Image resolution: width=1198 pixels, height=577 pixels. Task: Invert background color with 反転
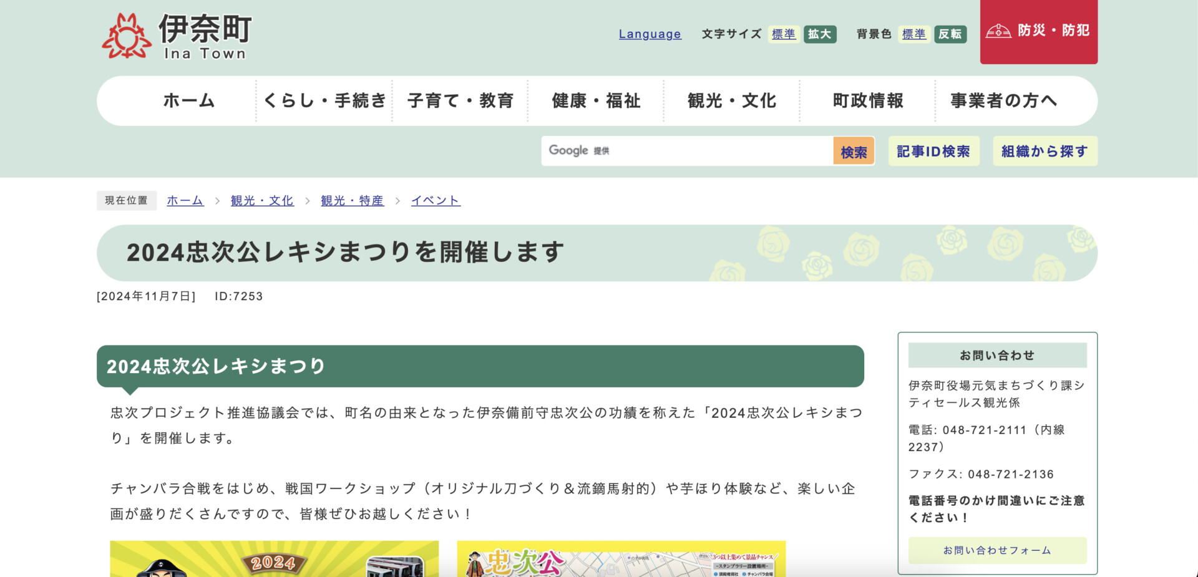950,34
